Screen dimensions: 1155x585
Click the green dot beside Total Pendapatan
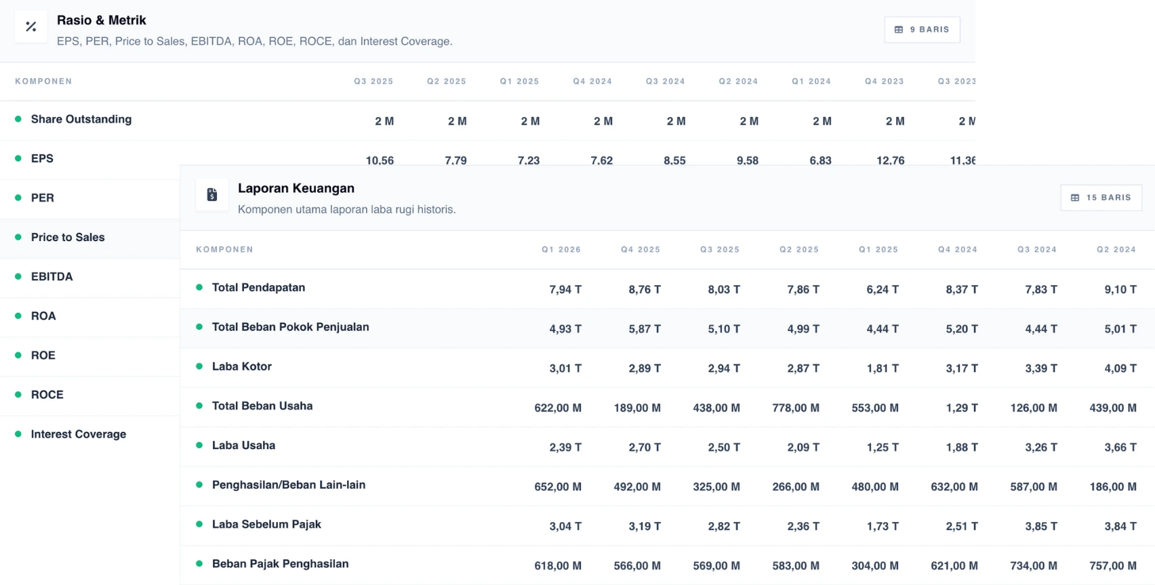199,287
